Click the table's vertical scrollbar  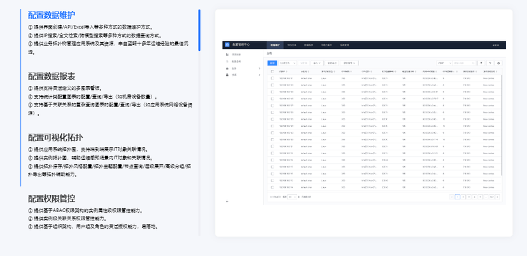point(502,124)
